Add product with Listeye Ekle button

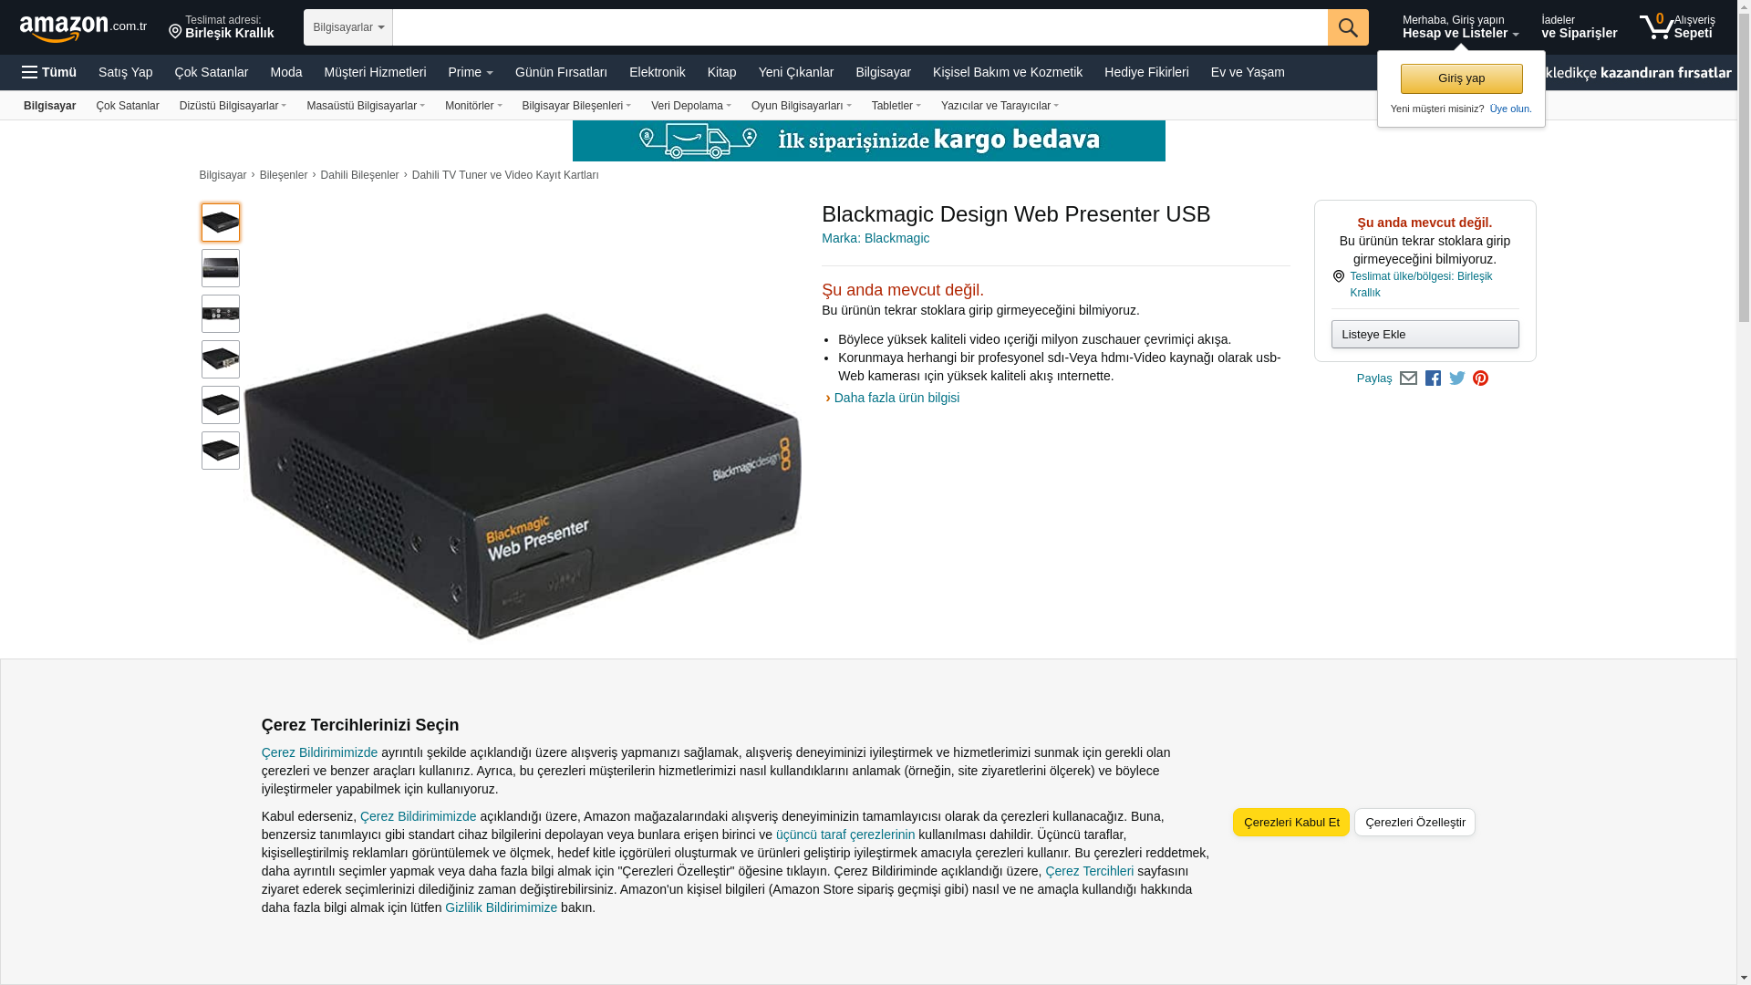(x=1425, y=335)
